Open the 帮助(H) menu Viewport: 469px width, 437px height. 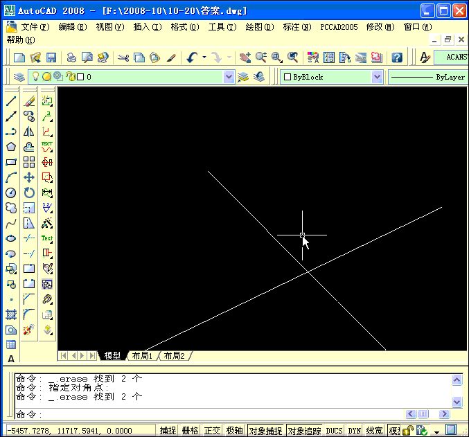point(21,39)
